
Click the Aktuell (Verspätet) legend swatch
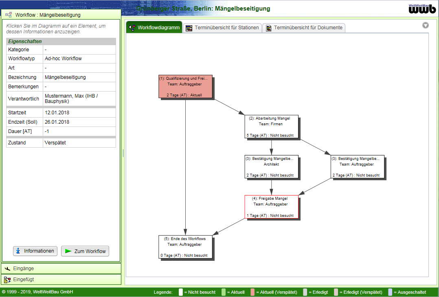click(x=252, y=292)
